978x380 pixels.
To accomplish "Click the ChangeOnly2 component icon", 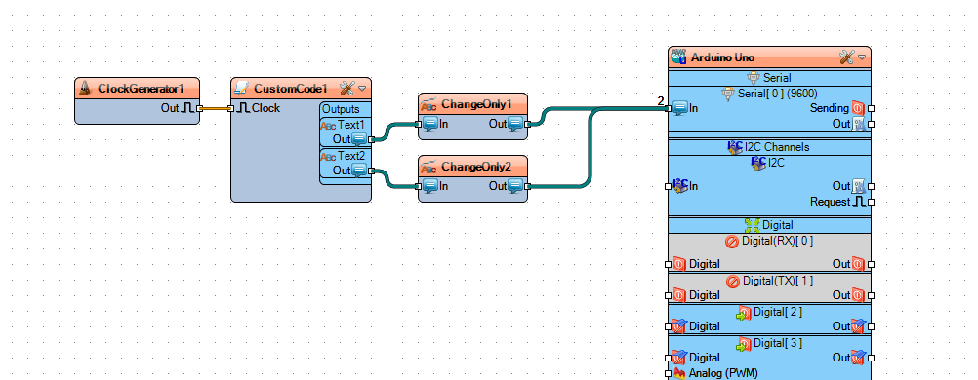I will pos(429,167).
